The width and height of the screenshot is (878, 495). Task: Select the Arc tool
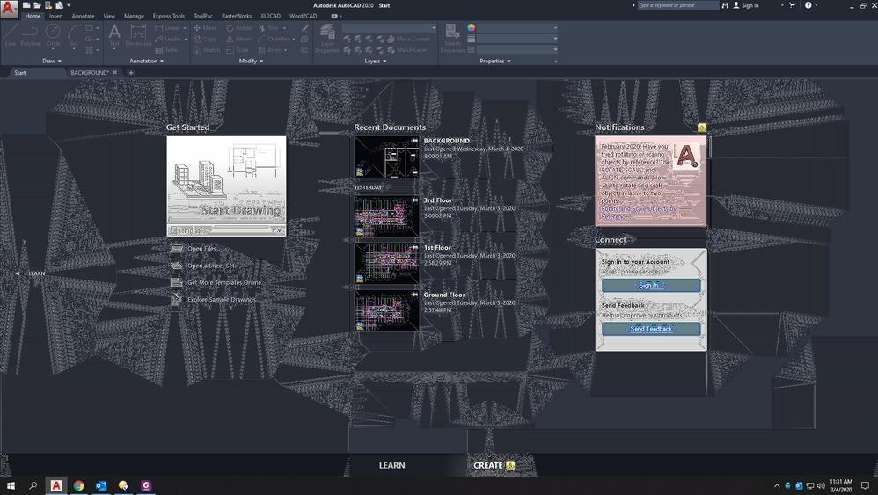pyautogui.click(x=74, y=36)
